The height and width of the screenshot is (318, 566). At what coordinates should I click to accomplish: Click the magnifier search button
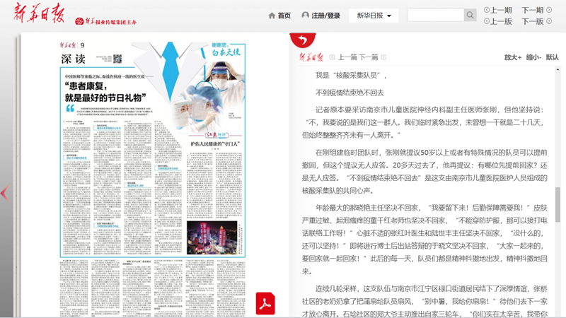click(x=470, y=15)
